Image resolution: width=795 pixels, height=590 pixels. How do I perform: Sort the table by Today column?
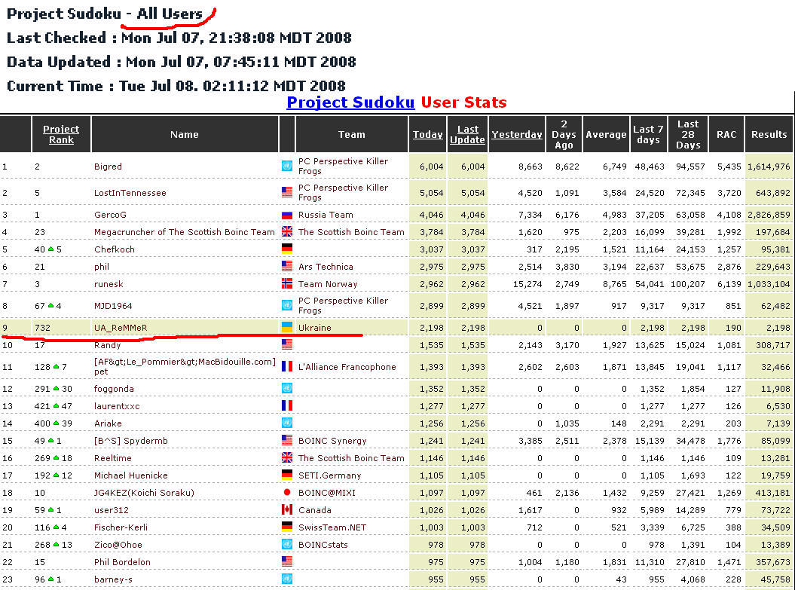427,134
